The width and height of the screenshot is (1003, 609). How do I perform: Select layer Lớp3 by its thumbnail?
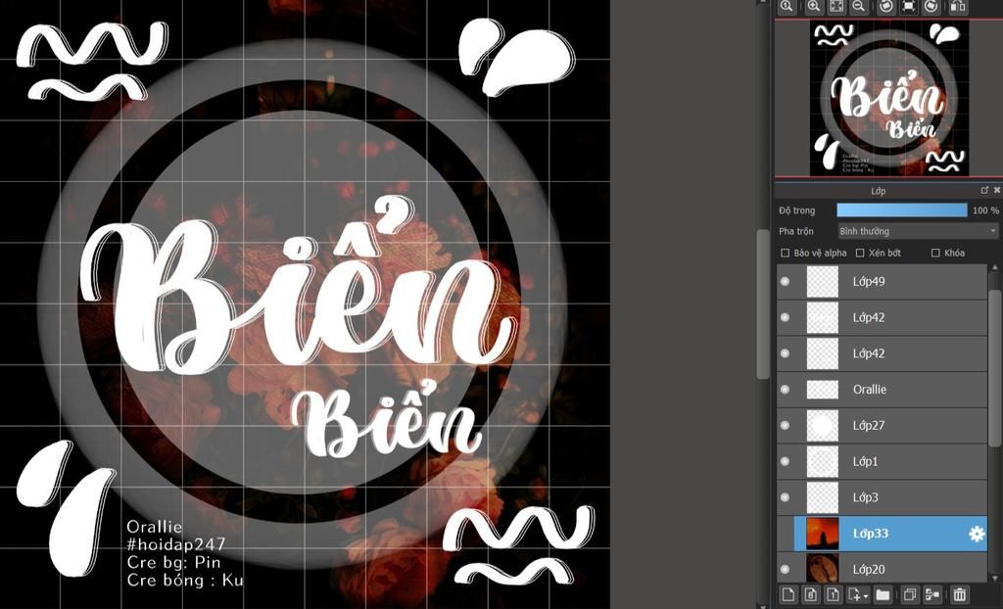823,497
